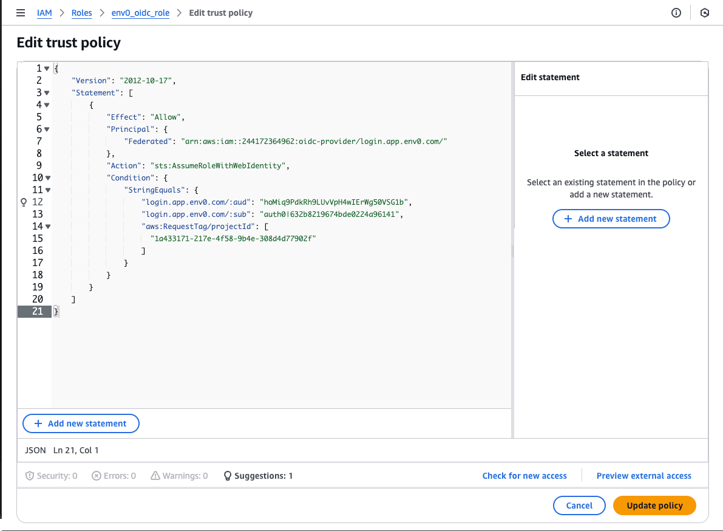
Task: Navigate to env0_oidc_role breadcrumb
Action: pos(140,13)
